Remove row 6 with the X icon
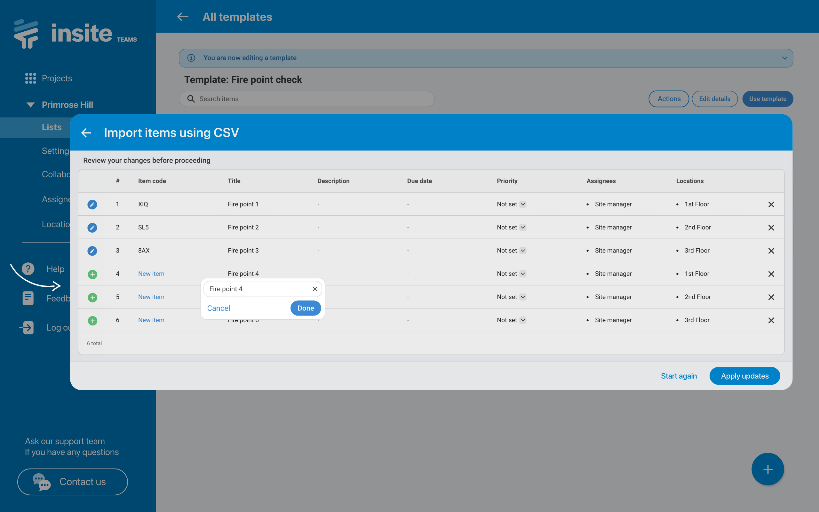Screen dimensions: 819x512 tap(771, 320)
